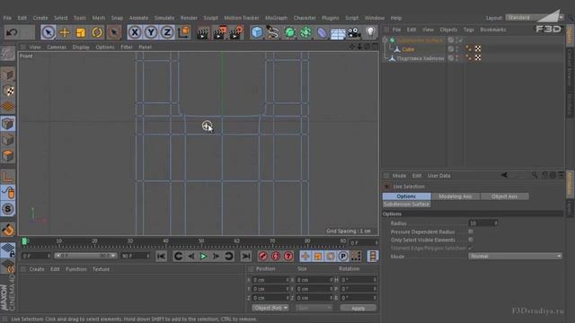
Task: Click the Spline pen tool icon
Action: (272, 32)
